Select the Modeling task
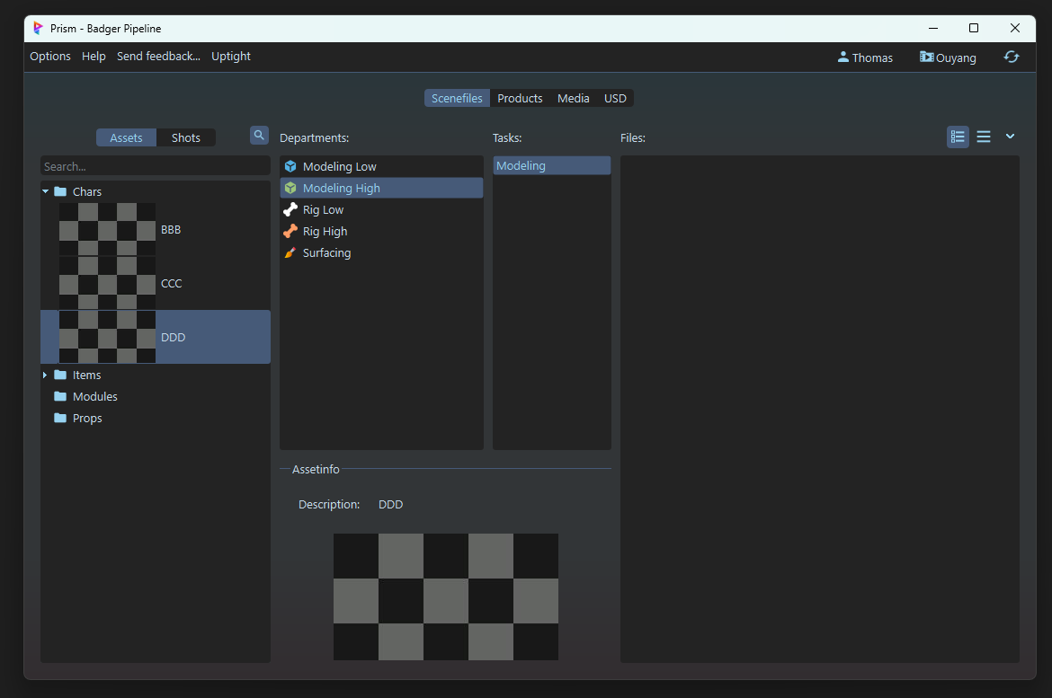1052x698 pixels. click(x=551, y=165)
